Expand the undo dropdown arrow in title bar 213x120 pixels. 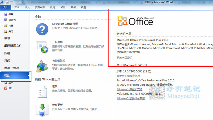point(15,2)
